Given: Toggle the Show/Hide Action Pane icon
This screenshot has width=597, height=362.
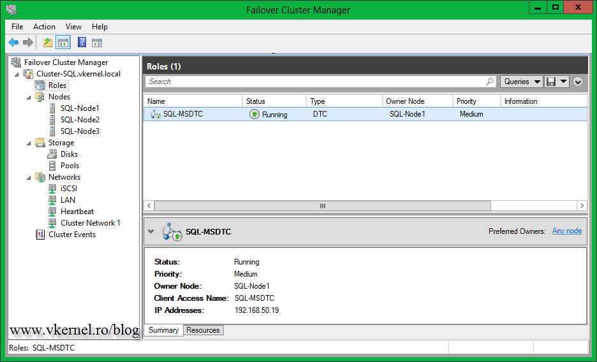Looking at the screenshot, I should click(x=97, y=43).
